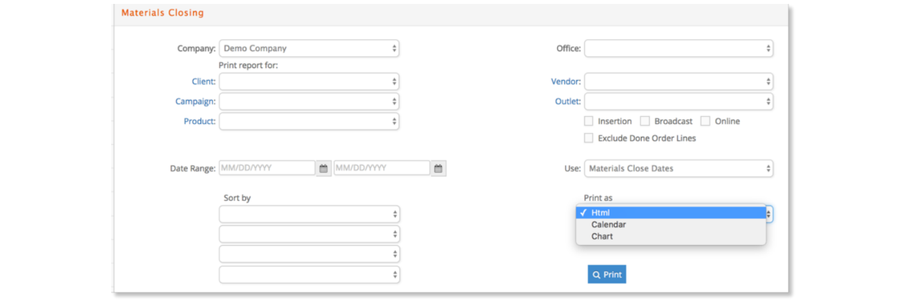Click the 'Sort by' heading text
The width and height of the screenshot is (907, 304).
pos(238,198)
